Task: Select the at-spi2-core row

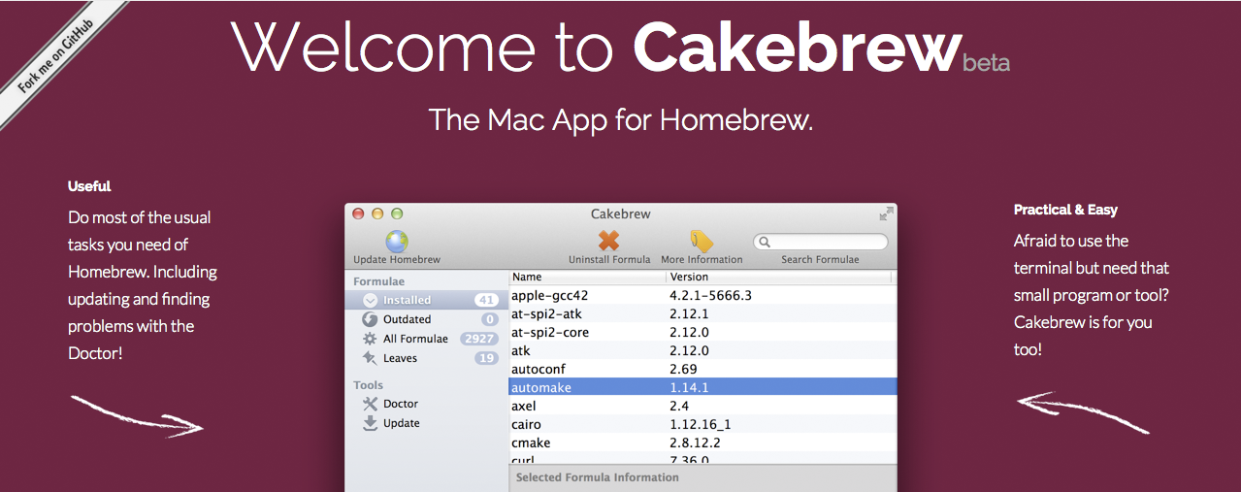Action: (x=703, y=332)
